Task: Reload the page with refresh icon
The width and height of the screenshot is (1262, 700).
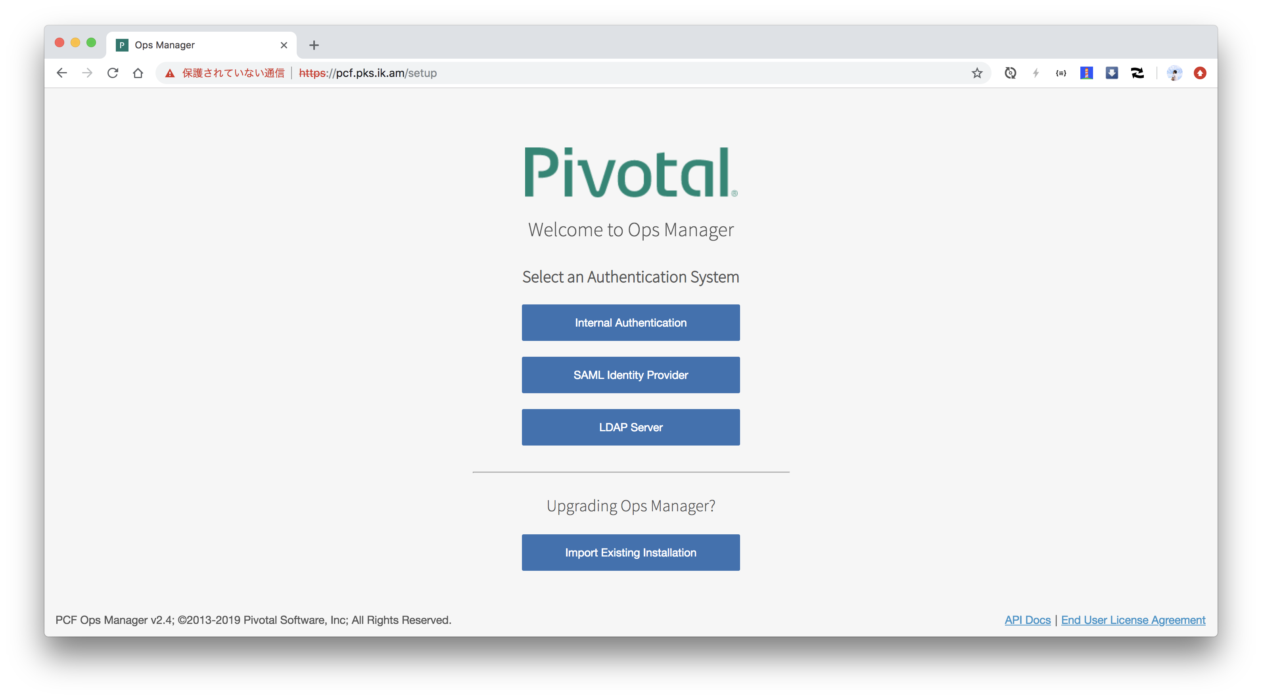Action: click(x=113, y=73)
